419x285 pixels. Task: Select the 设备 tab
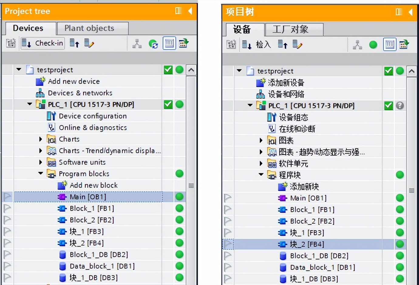coord(245,29)
